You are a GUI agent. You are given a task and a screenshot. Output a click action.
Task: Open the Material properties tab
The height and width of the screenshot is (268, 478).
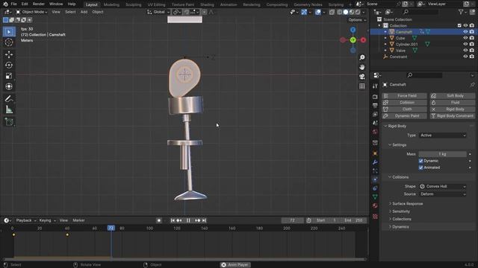(x=375, y=205)
